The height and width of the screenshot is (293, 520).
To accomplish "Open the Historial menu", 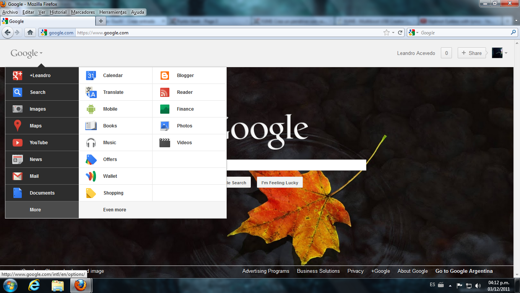I will click(58, 12).
